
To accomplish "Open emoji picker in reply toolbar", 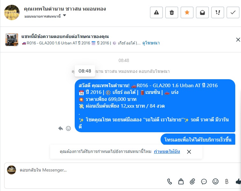I will pyautogui.click(x=215, y=181).
